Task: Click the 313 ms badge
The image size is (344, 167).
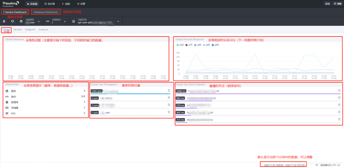Action: (180, 120)
